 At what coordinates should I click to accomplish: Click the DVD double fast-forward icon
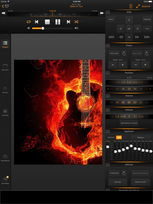pos(137,37)
